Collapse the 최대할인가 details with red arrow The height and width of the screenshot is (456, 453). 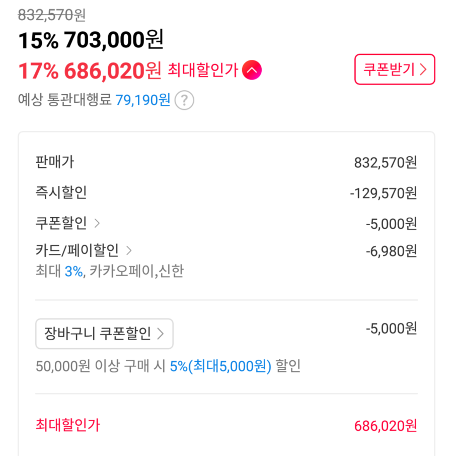tap(252, 71)
